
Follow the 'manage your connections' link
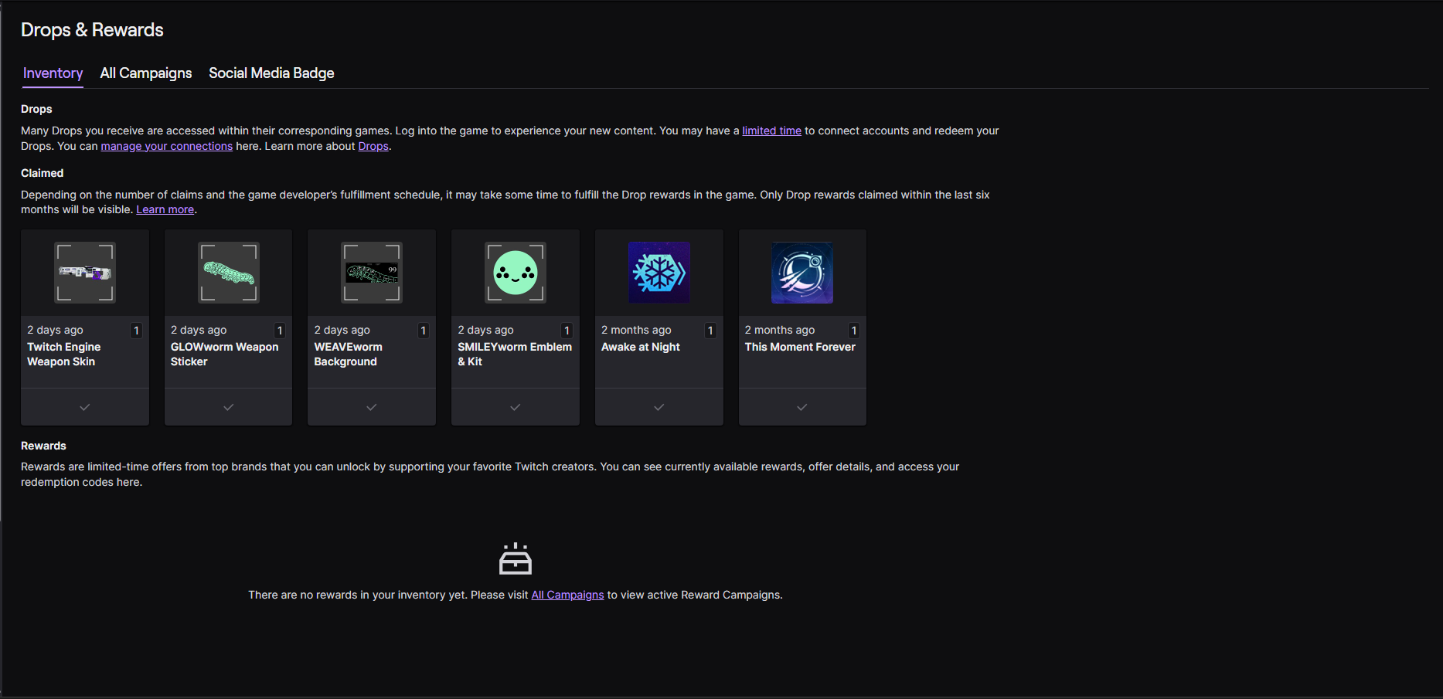coord(166,147)
